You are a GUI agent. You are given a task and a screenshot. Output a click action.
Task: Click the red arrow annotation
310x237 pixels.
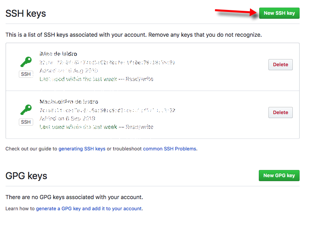[236, 12]
